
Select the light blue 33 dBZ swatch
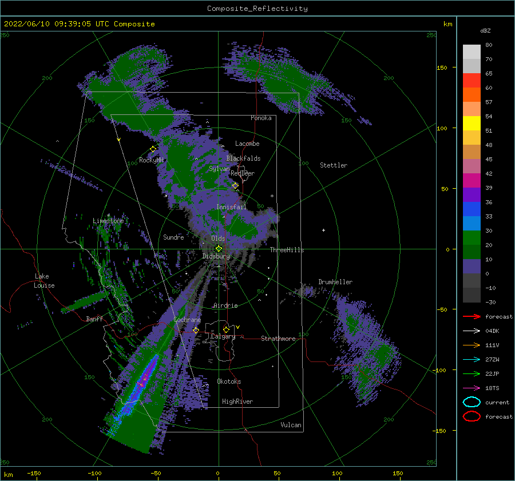pos(472,223)
